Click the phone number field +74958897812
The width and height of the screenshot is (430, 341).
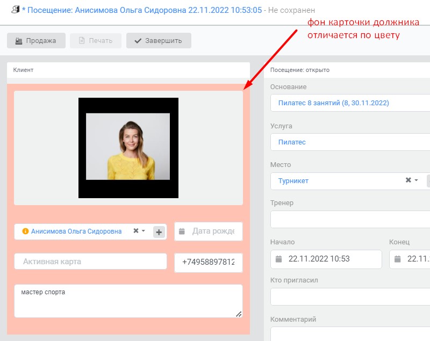click(209, 263)
